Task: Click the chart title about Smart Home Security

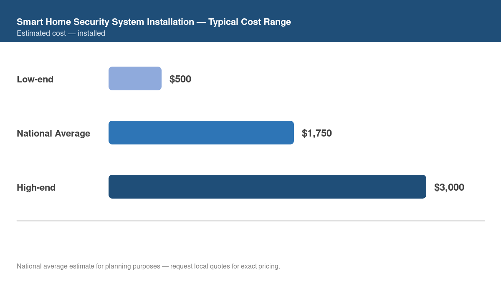Action: point(154,22)
